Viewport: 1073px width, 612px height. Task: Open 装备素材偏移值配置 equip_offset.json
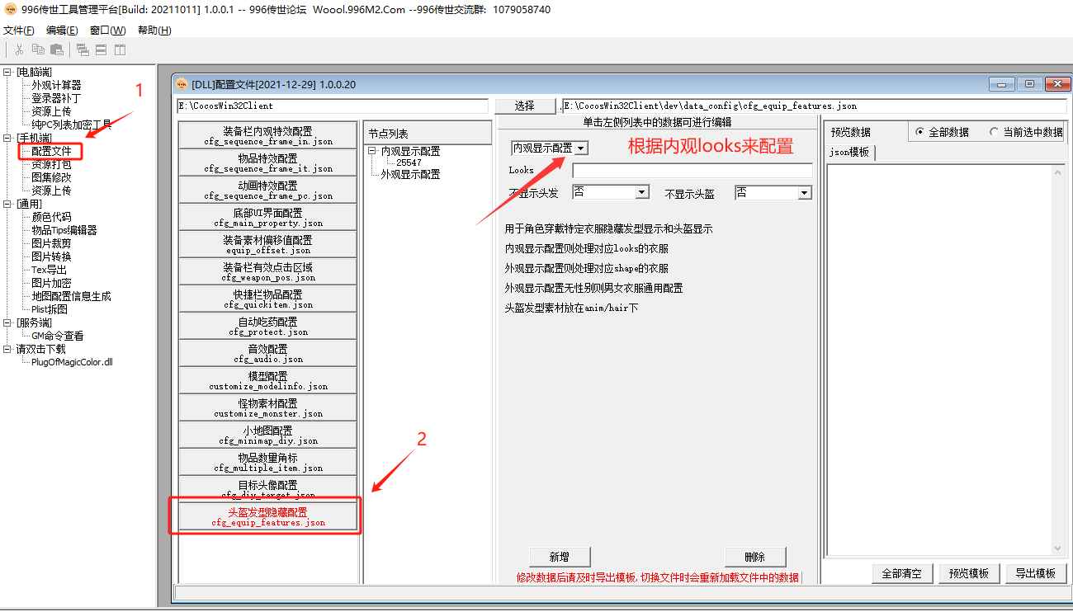268,245
